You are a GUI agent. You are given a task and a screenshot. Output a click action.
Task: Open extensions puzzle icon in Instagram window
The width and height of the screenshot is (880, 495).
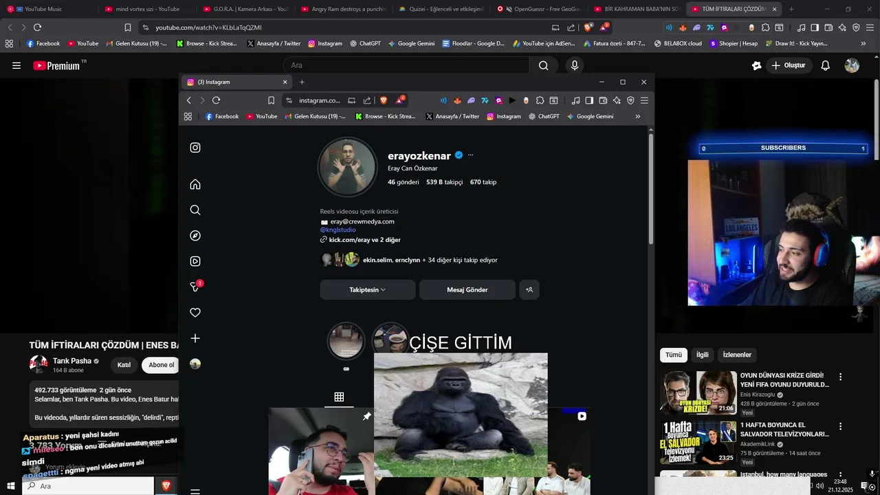[x=540, y=100]
